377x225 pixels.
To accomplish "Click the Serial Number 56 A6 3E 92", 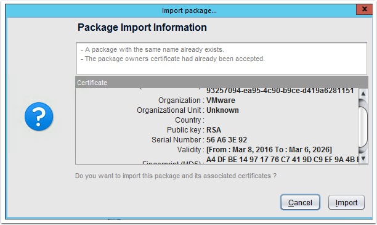I will tap(227, 140).
